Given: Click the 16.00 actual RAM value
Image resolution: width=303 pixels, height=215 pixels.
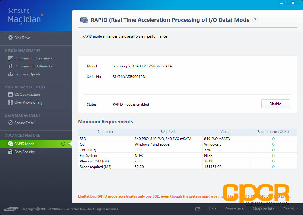Looking at the screenshot, I should (x=209, y=161).
